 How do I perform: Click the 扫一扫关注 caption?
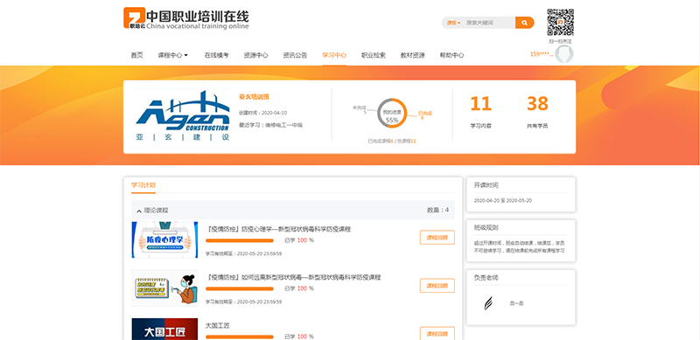[560, 41]
